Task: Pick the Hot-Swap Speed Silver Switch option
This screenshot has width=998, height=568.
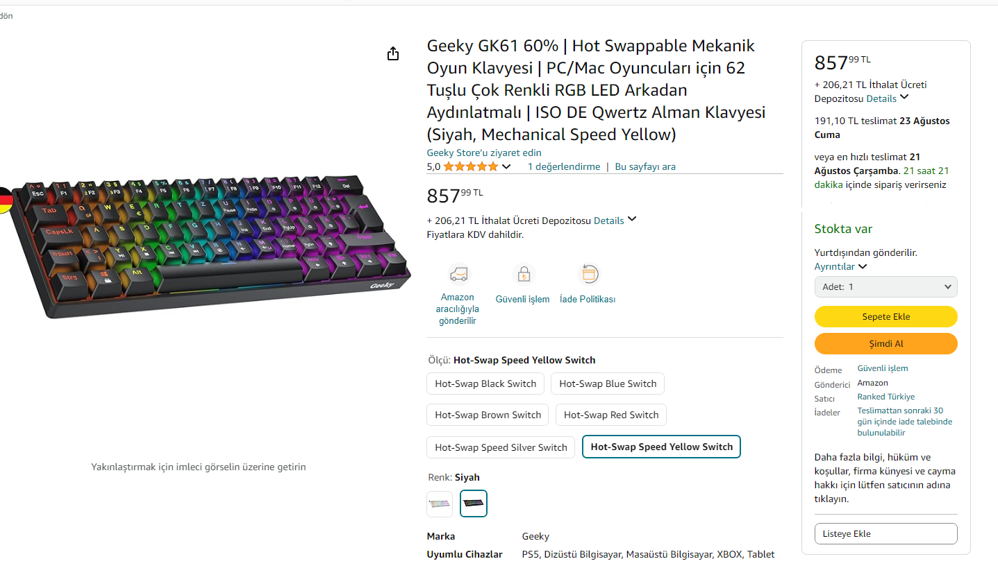Action: tap(501, 447)
